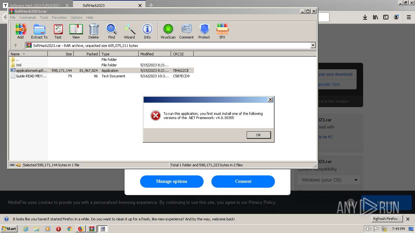Viewport: 415px width, 233px height.
Task: Click the Extract To toolbar icon
Action: click(x=39, y=31)
